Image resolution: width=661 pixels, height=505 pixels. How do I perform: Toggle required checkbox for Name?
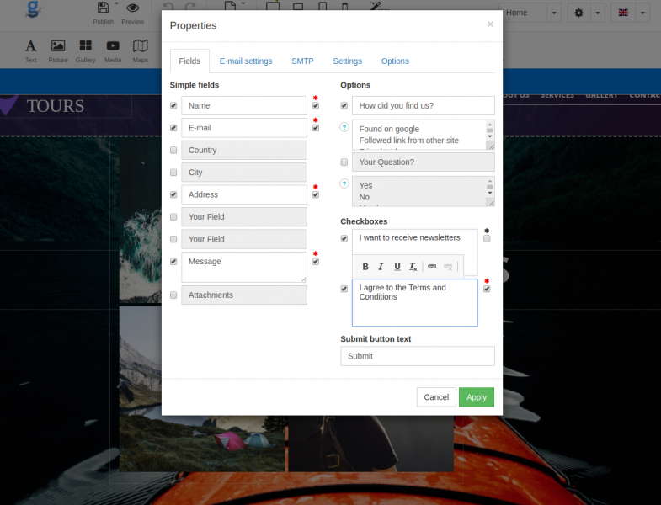click(316, 106)
